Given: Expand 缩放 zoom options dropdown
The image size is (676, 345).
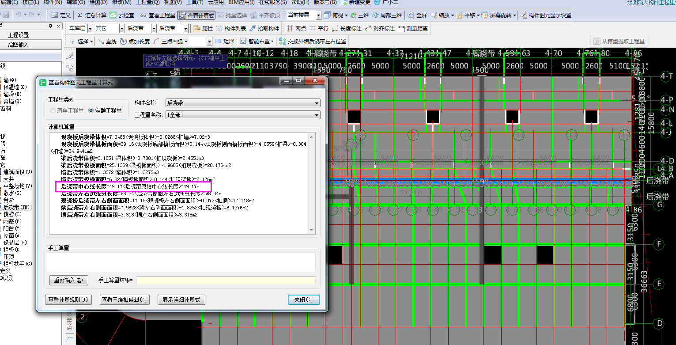Looking at the screenshot, I should (x=453, y=15).
